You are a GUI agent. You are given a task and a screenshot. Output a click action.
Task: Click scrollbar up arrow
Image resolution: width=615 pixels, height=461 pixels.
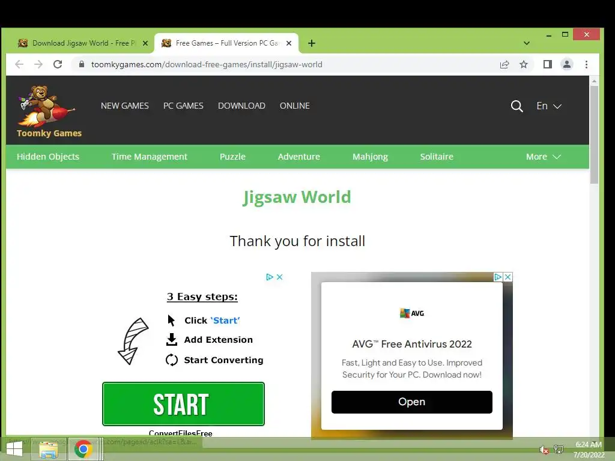pos(594,81)
